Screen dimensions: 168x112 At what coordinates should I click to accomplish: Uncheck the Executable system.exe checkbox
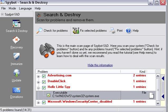(48, 95)
